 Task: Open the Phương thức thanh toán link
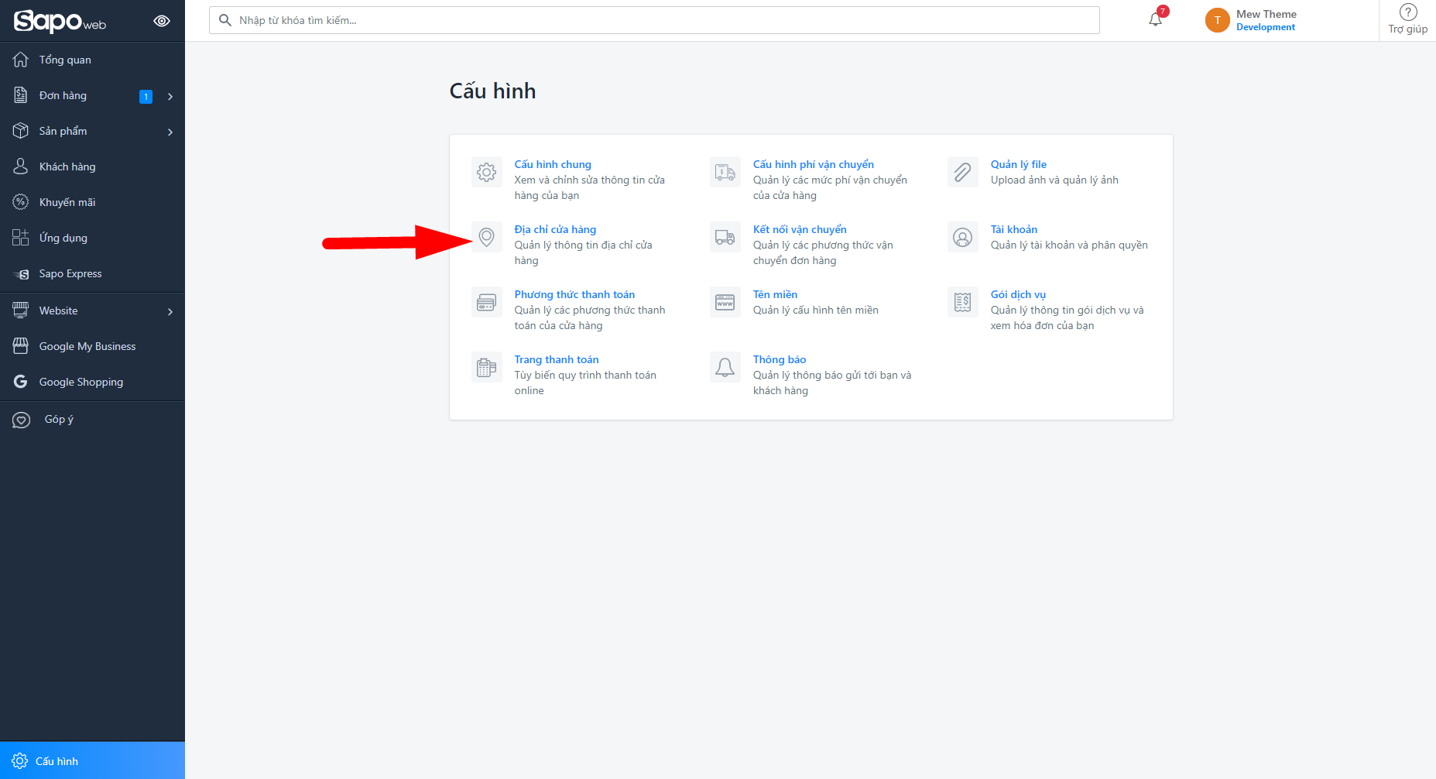tap(574, 294)
